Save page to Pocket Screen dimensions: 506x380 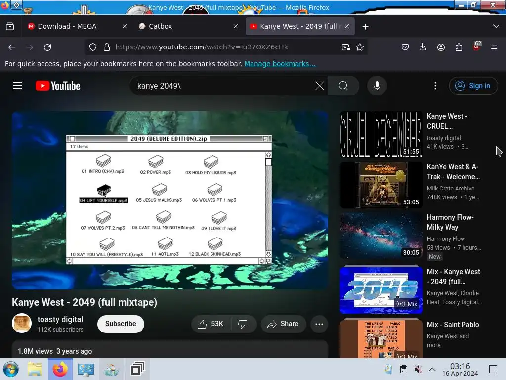[405, 47]
